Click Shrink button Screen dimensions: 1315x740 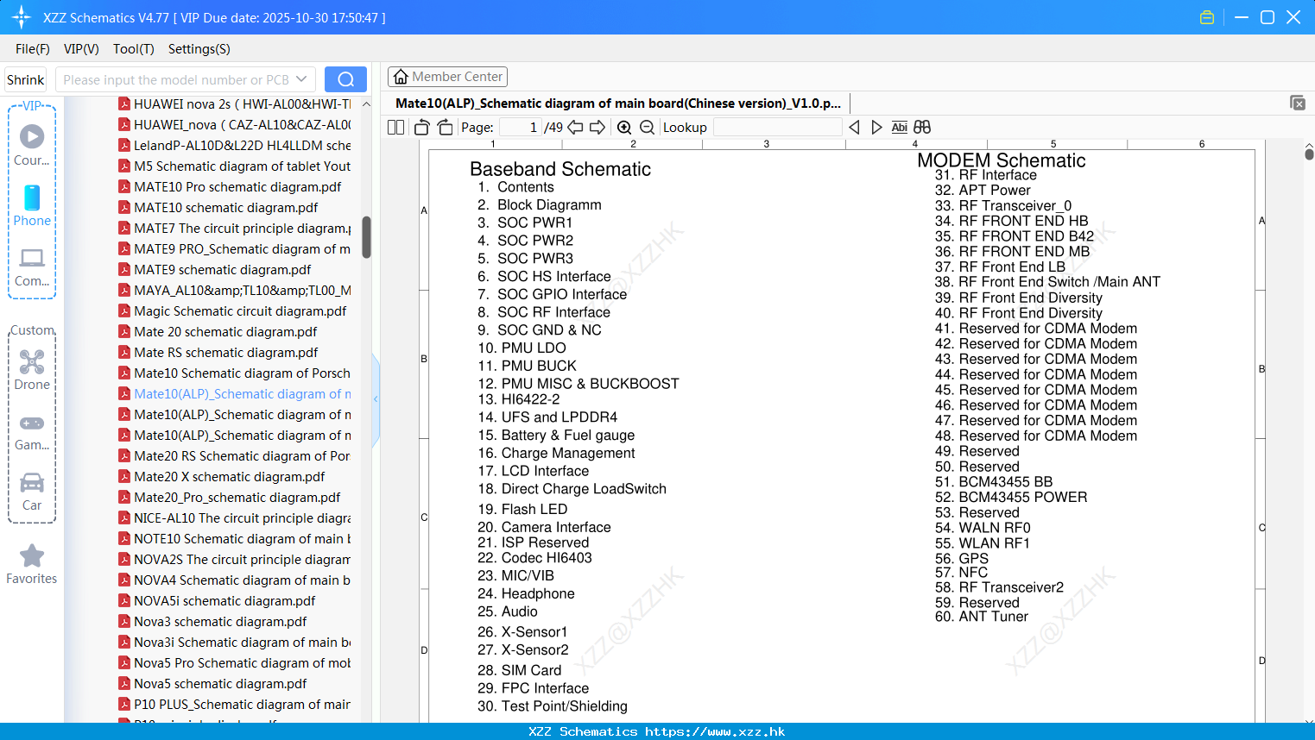pos(26,79)
